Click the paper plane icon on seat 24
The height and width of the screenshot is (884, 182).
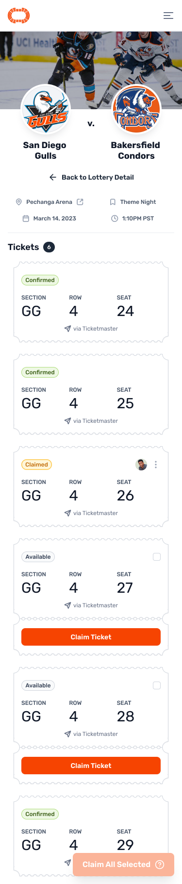67,329
